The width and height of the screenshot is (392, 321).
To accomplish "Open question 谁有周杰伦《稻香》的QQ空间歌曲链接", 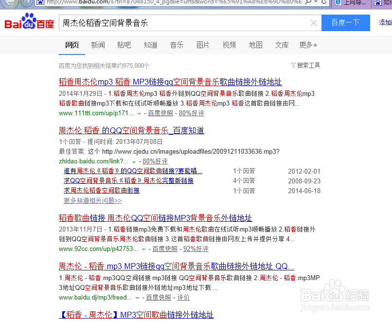I will point(133,171).
